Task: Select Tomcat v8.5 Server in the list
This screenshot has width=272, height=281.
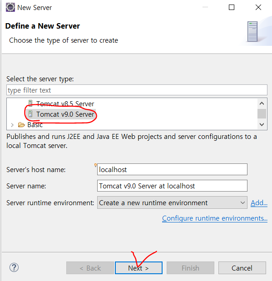Action: (65, 104)
